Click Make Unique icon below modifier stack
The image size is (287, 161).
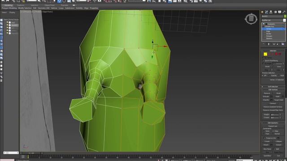[x=274, y=44]
